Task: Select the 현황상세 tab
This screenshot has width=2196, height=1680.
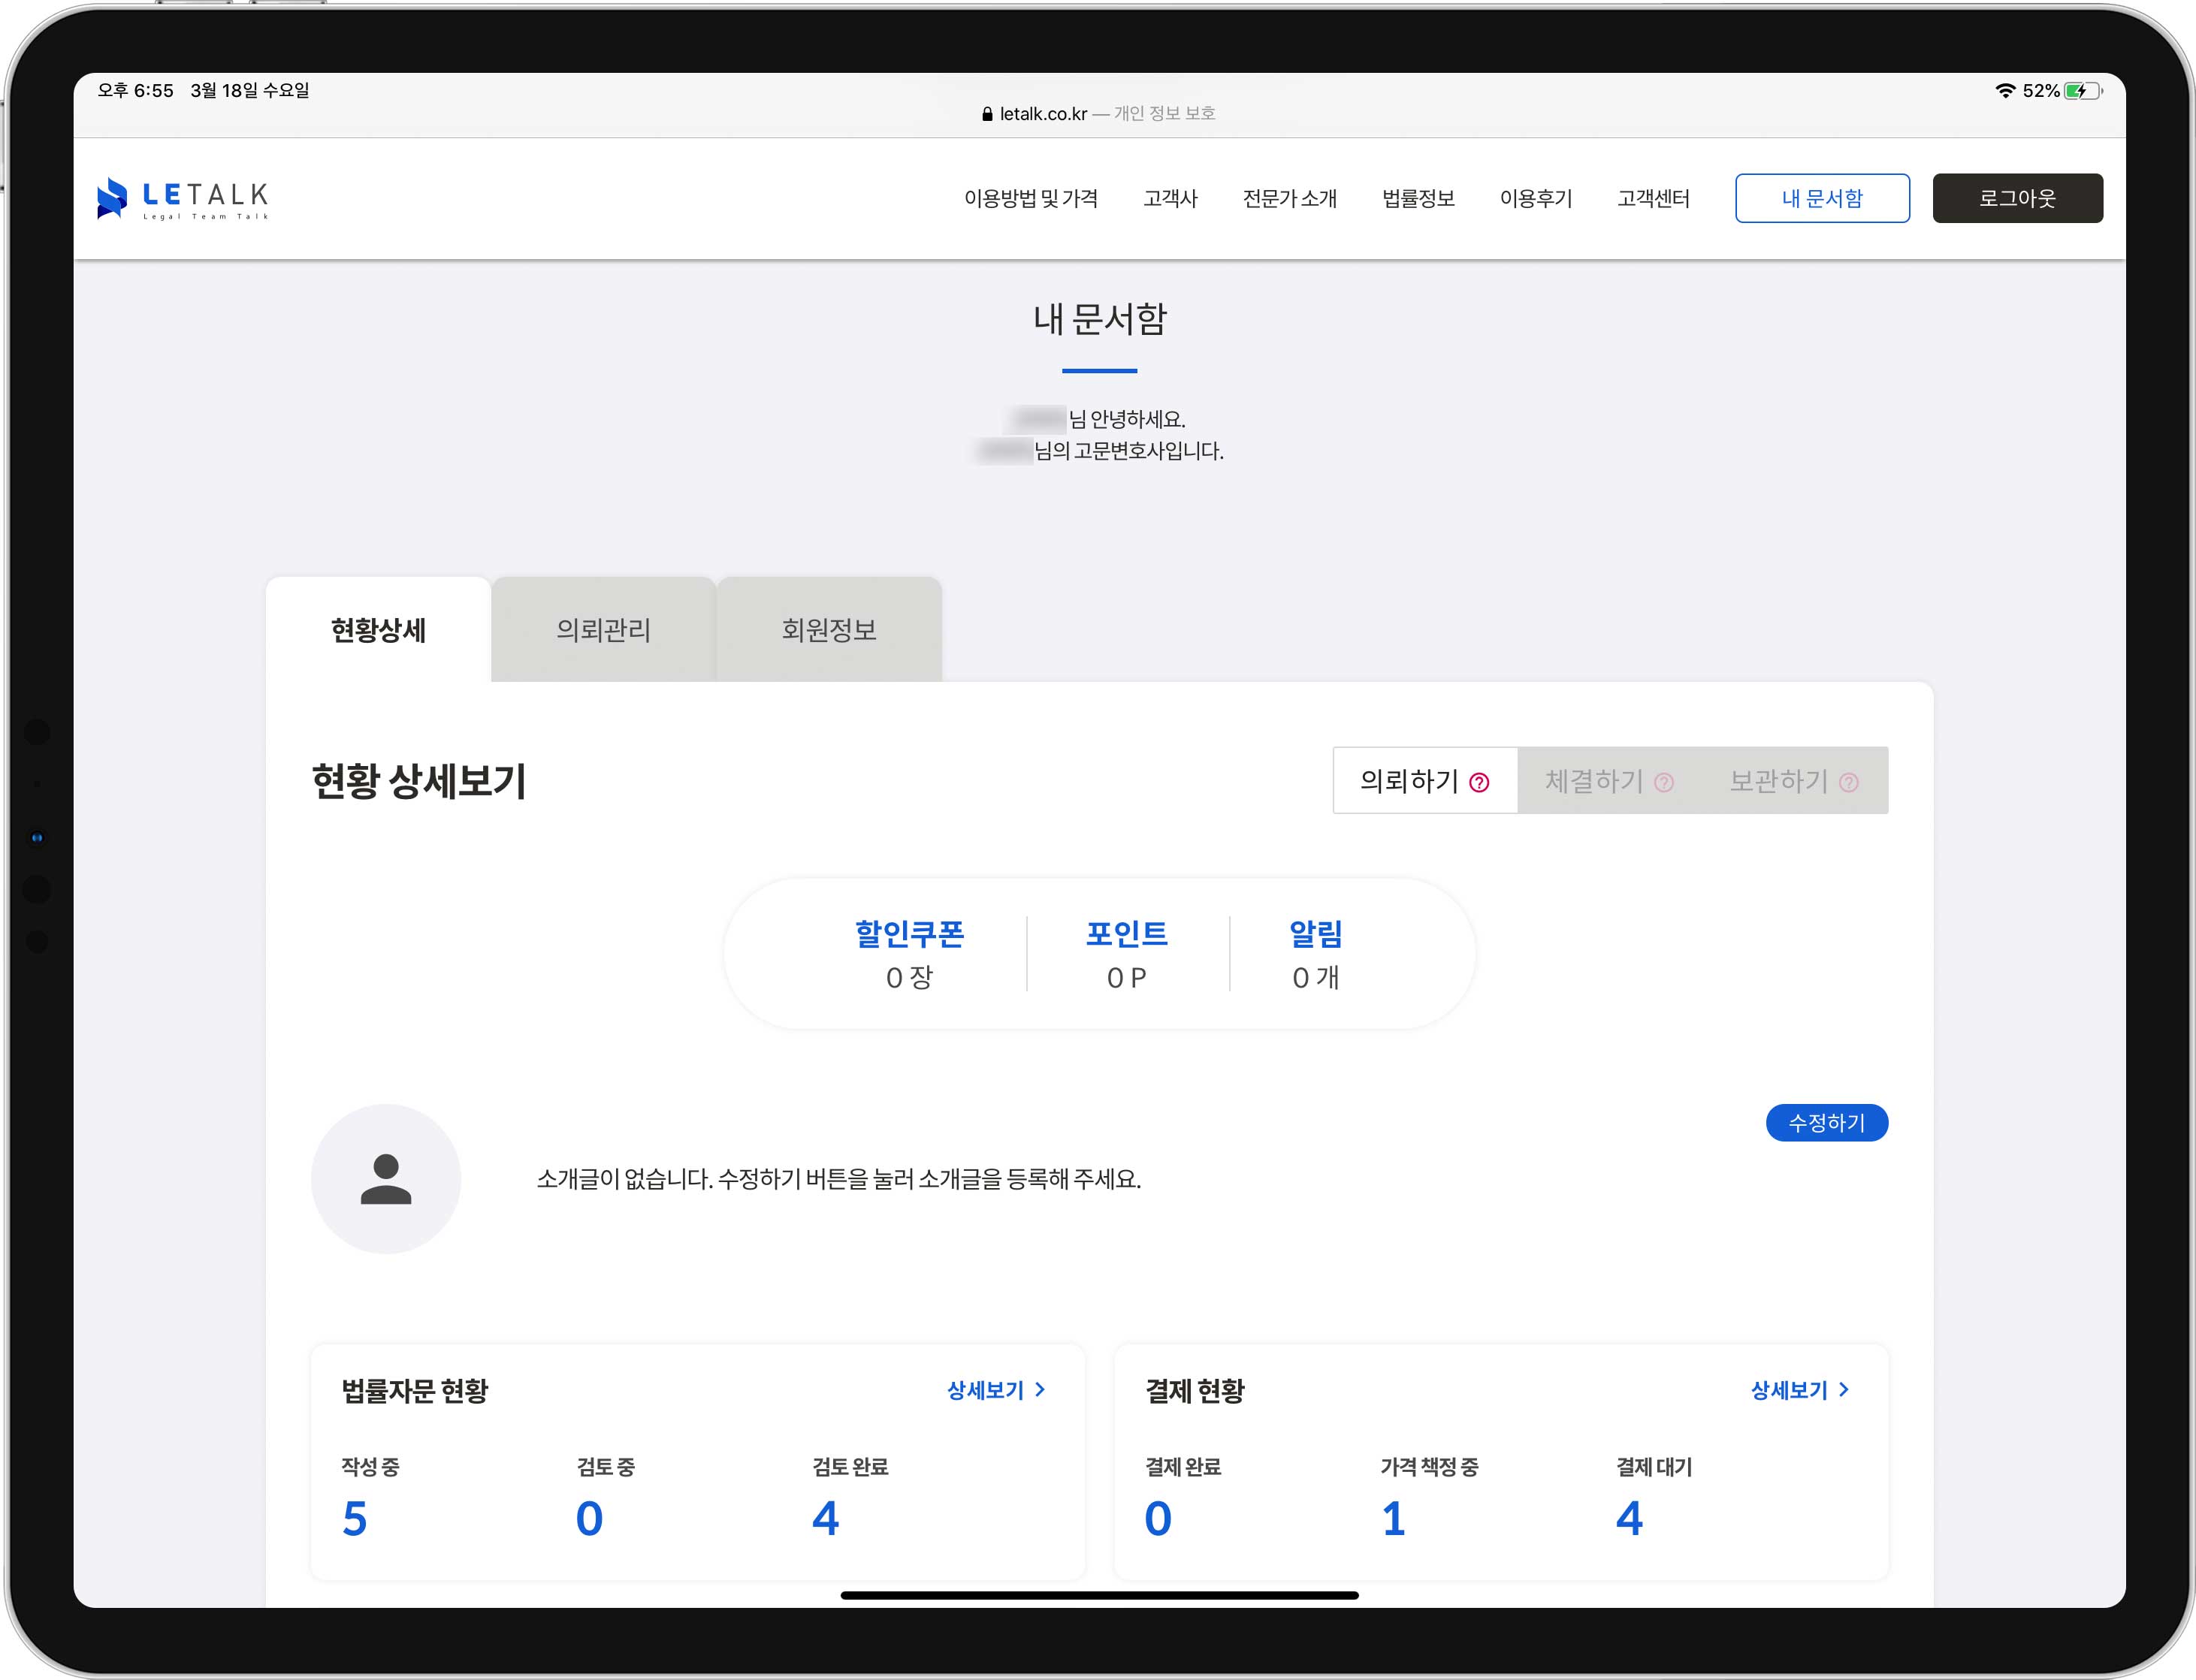Action: click(x=378, y=630)
